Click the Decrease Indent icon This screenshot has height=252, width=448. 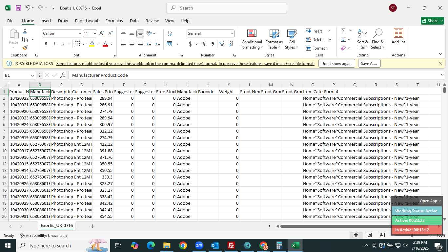(149, 44)
